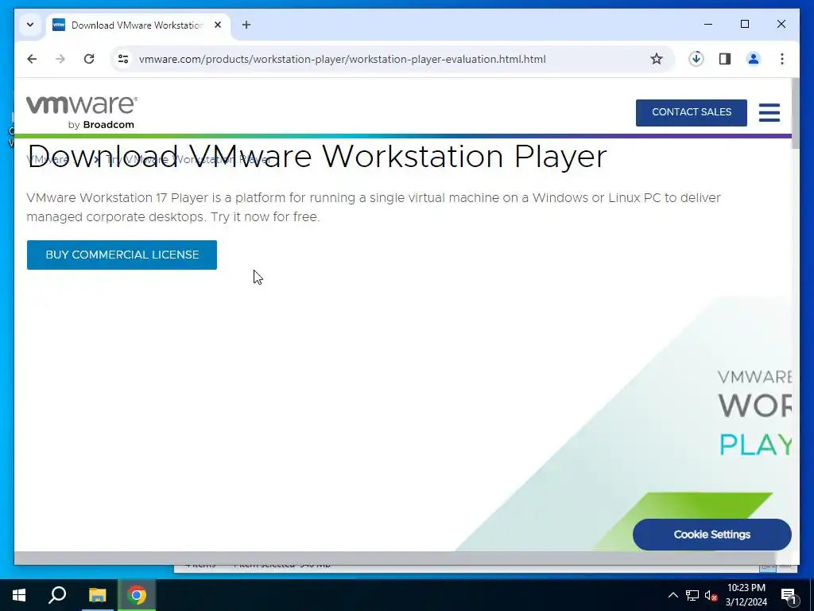Click the CONTACT SALES button
This screenshot has height=611, width=814.
coord(691,113)
